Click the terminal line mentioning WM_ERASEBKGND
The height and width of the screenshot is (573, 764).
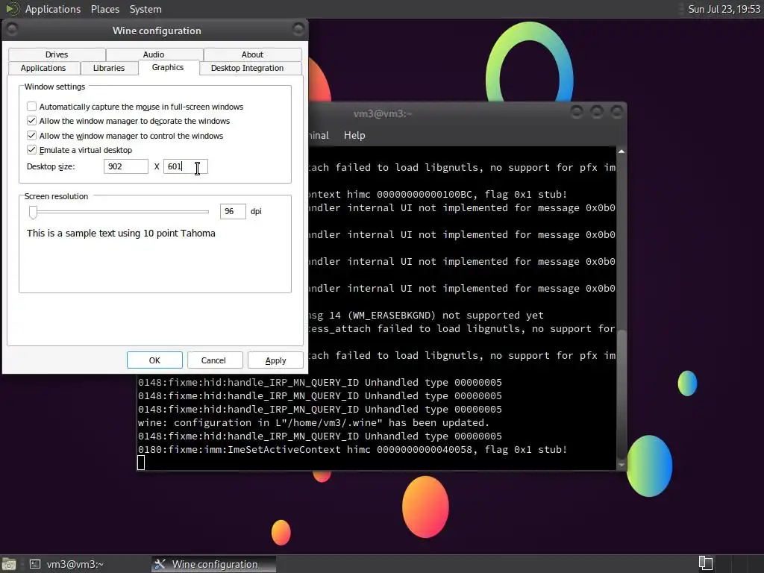426,316
